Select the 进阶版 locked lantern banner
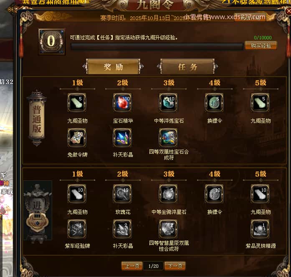291x277 pixels. [38, 210]
